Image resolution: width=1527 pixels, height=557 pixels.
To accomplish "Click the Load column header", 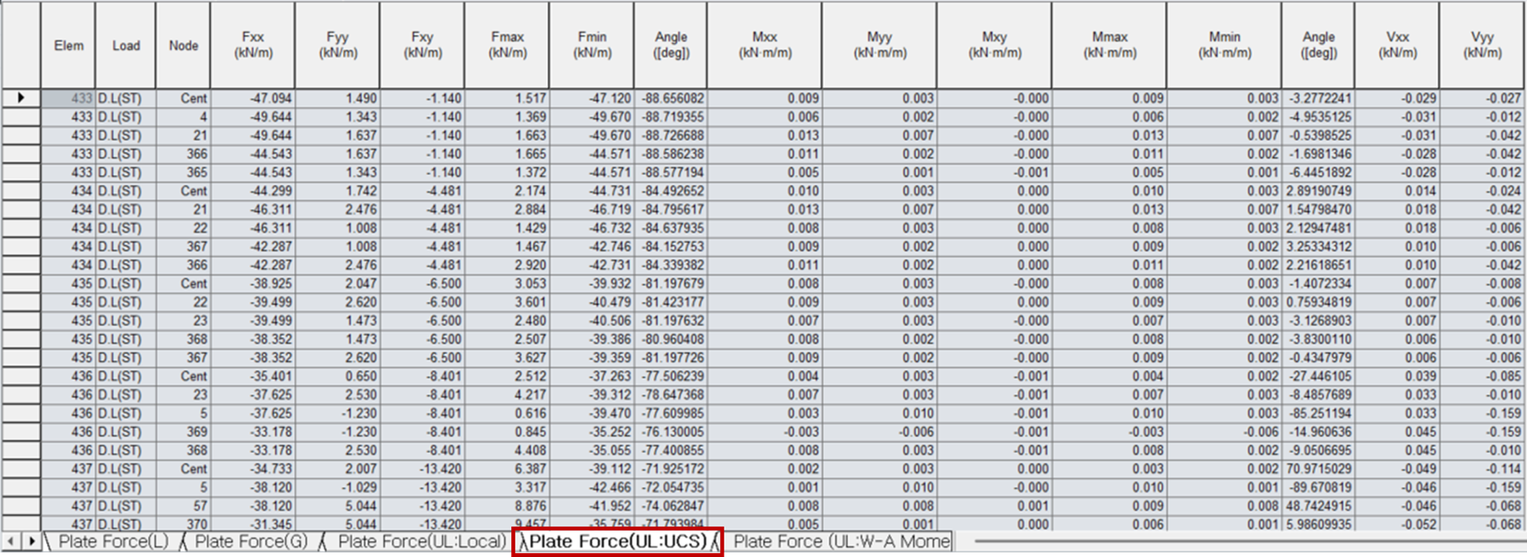I will pyautogui.click(x=125, y=45).
